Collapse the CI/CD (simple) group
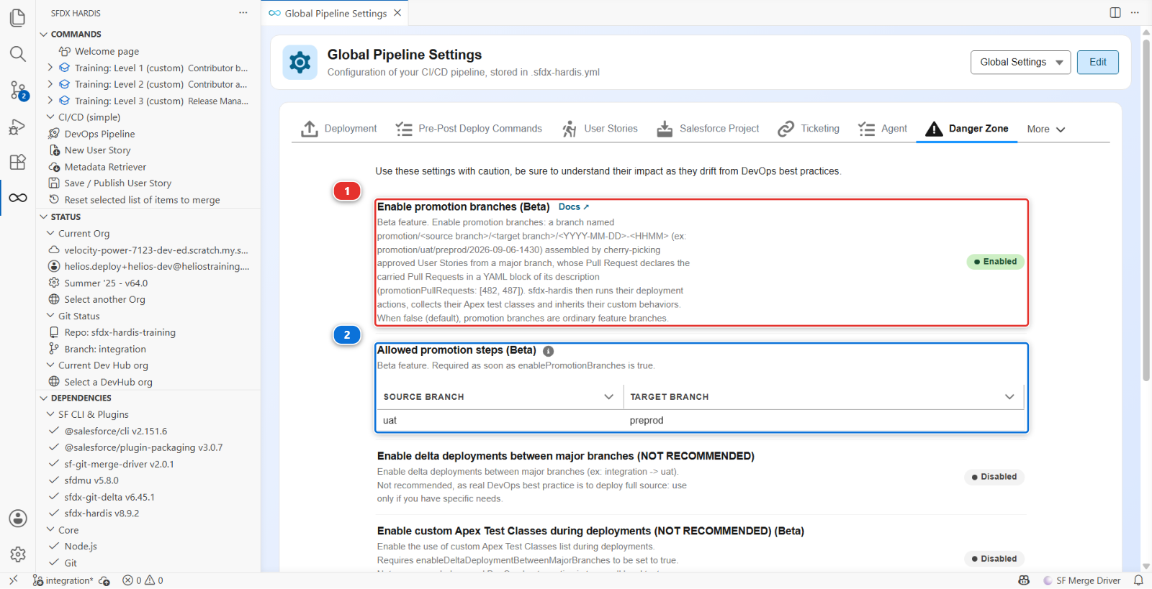 tap(50, 117)
